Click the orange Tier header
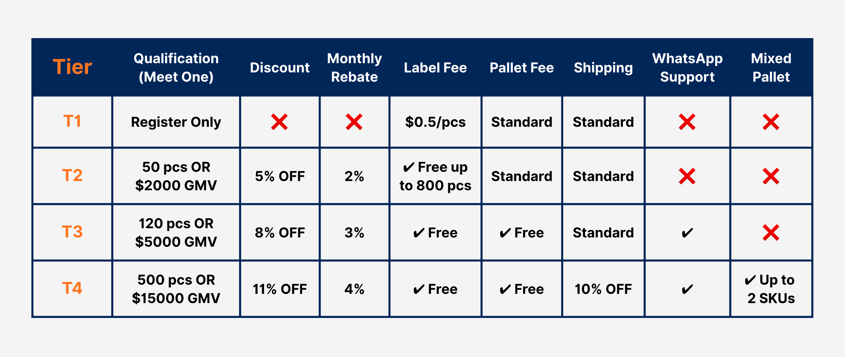The height and width of the screenshot is (357, 845). 72,67
